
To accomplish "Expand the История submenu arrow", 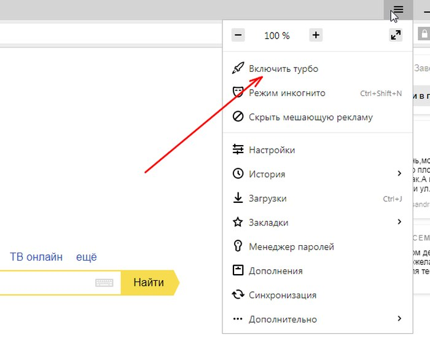I will pos(399,174).
